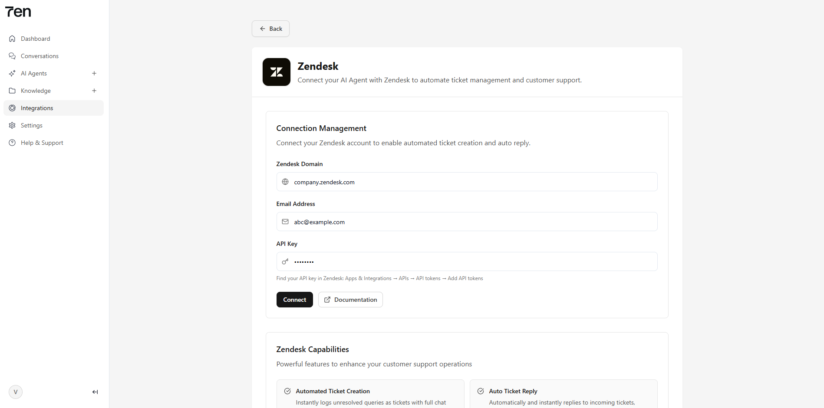Image resolution: width=824 pixels, height=408 pixels.
Task: Click the envelope icon in Email Address field
Action: coord(285,222)
